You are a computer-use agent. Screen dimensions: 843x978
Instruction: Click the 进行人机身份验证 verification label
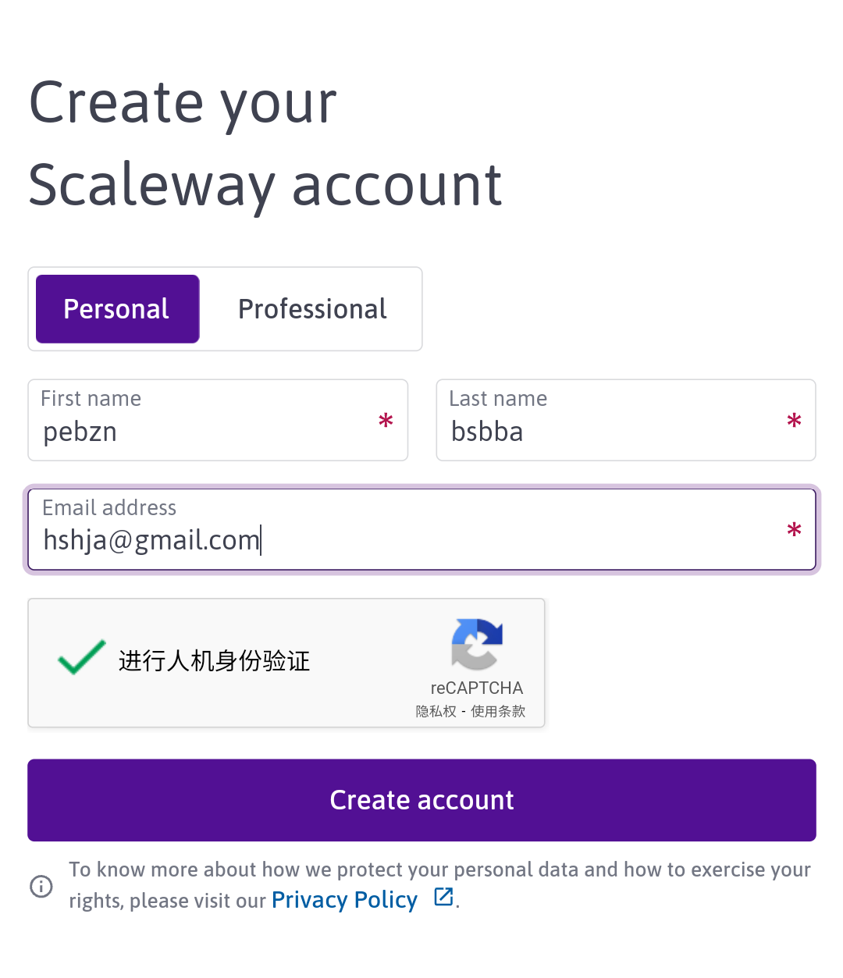214,661
